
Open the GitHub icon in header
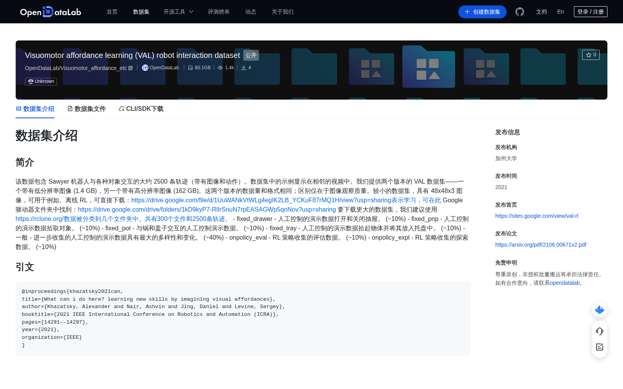click(519, 12)
